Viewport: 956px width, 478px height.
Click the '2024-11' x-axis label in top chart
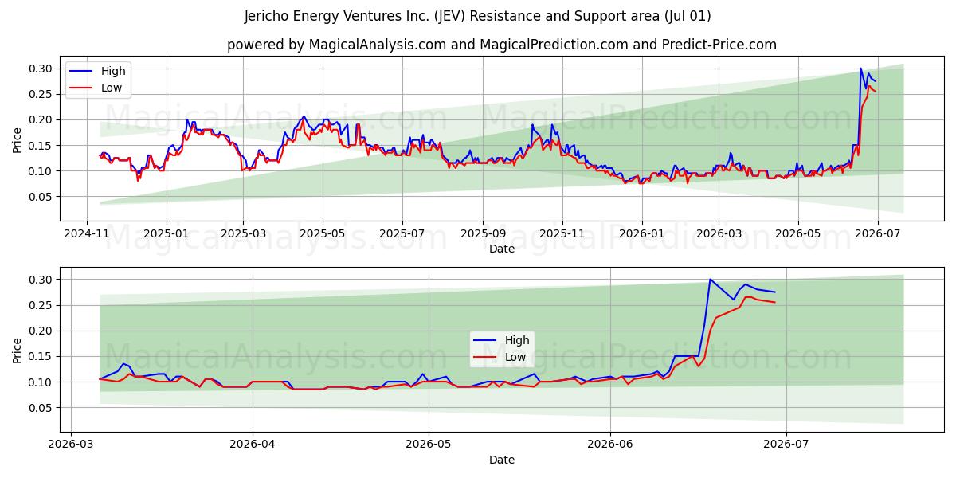point(88,234)
